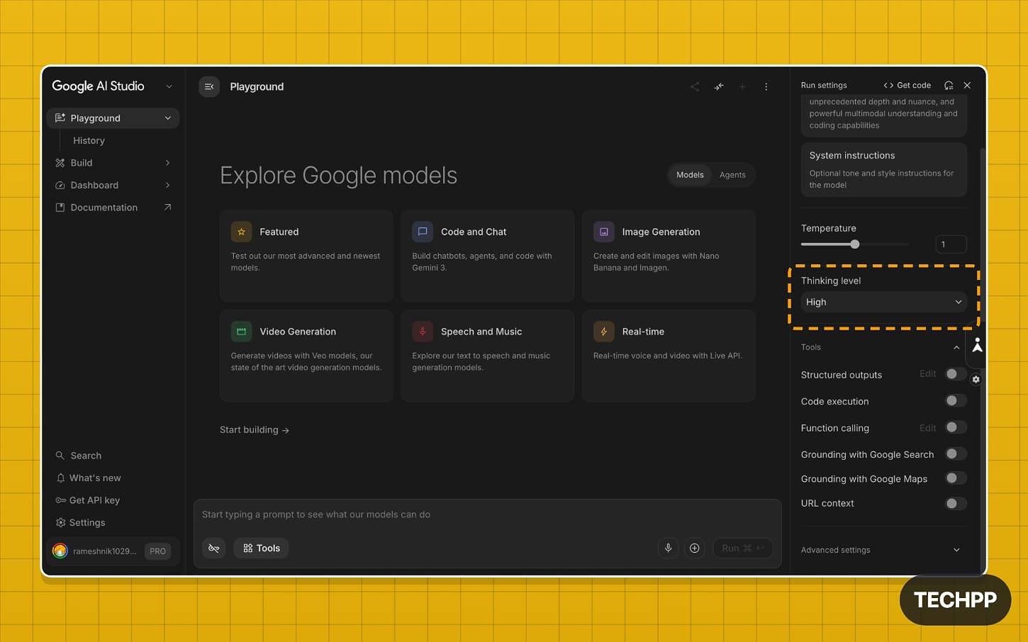Enable Grounding with Google Search switch
This screenshot has height=642, width=1028.
(956, 454)
